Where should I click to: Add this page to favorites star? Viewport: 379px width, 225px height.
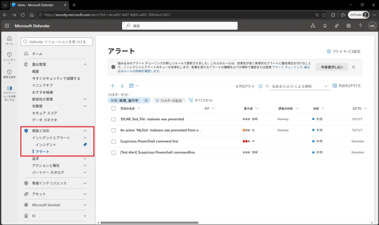tap(324, 15)
